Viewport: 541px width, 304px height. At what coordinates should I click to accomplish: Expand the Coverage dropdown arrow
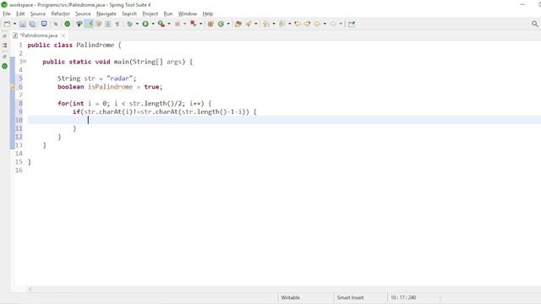[169, 24]
